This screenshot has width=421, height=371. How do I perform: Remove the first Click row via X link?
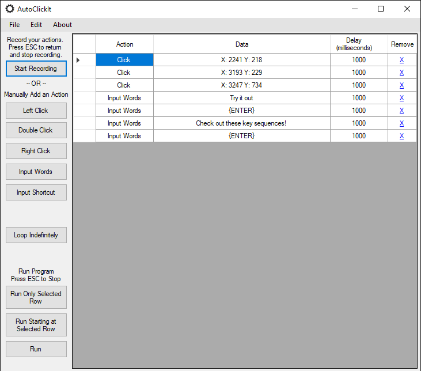pos(401,60)
